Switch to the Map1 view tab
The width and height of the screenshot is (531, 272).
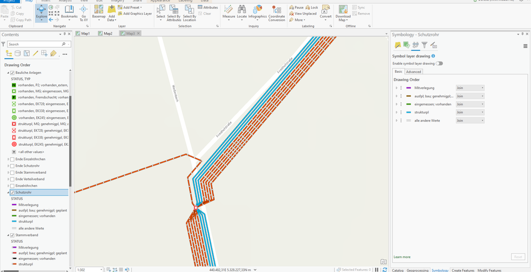83,33
